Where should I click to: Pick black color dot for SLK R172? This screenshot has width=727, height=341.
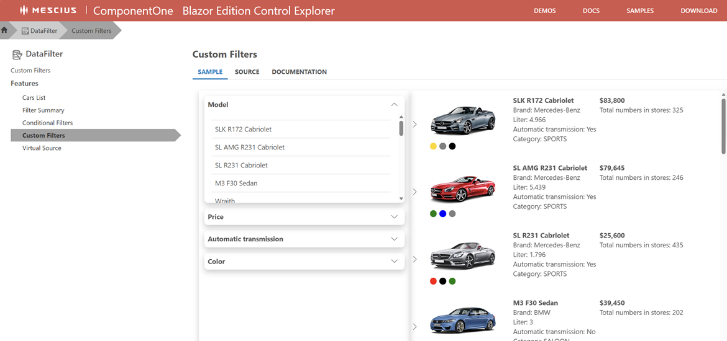452,146
